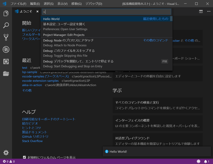The height and width of the screenshot is (164, 213).
Task: Open the Project Manager folder icon view
Action: (x=6, y=74)
